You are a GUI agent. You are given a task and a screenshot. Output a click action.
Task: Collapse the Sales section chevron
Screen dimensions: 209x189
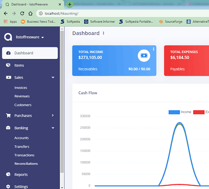(x=53, y=77)
